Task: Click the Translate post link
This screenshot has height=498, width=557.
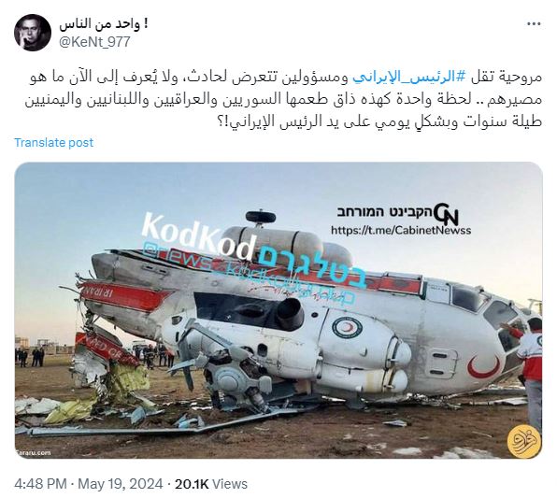Action: tap(53, 142)
